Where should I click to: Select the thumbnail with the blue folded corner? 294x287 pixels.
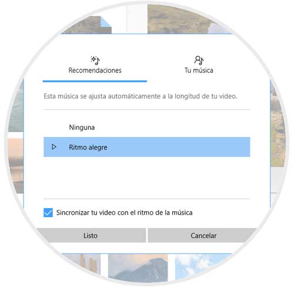pyautogui.click(x=90, y=25)
